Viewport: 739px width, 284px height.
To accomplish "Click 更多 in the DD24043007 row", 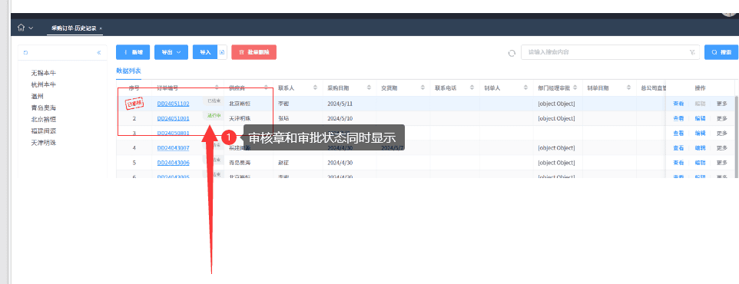I will (722, 148).
